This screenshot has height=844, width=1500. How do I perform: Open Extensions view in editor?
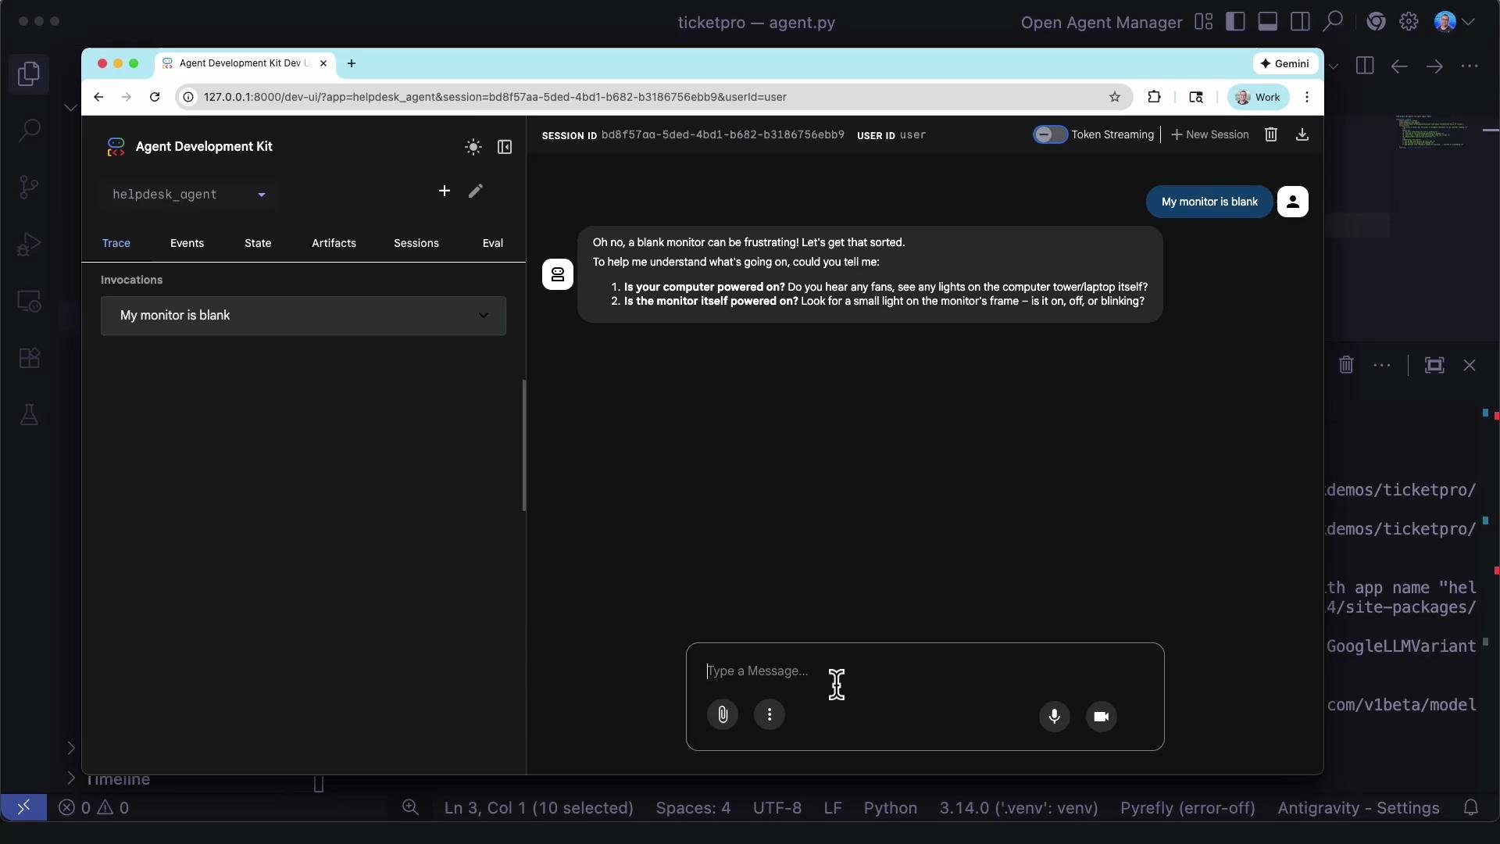29,358
